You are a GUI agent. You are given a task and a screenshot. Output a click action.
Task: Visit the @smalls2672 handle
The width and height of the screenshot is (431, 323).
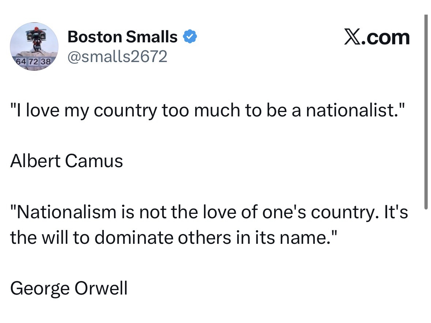pos(117,57)
